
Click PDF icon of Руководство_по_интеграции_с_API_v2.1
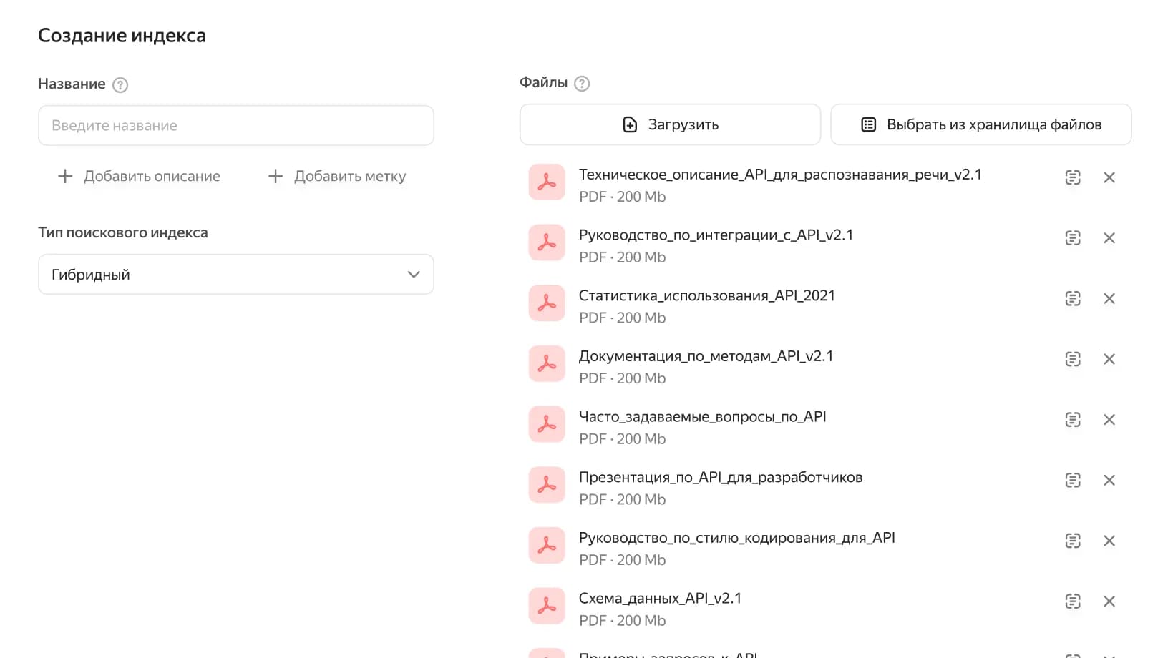point(547,242)
